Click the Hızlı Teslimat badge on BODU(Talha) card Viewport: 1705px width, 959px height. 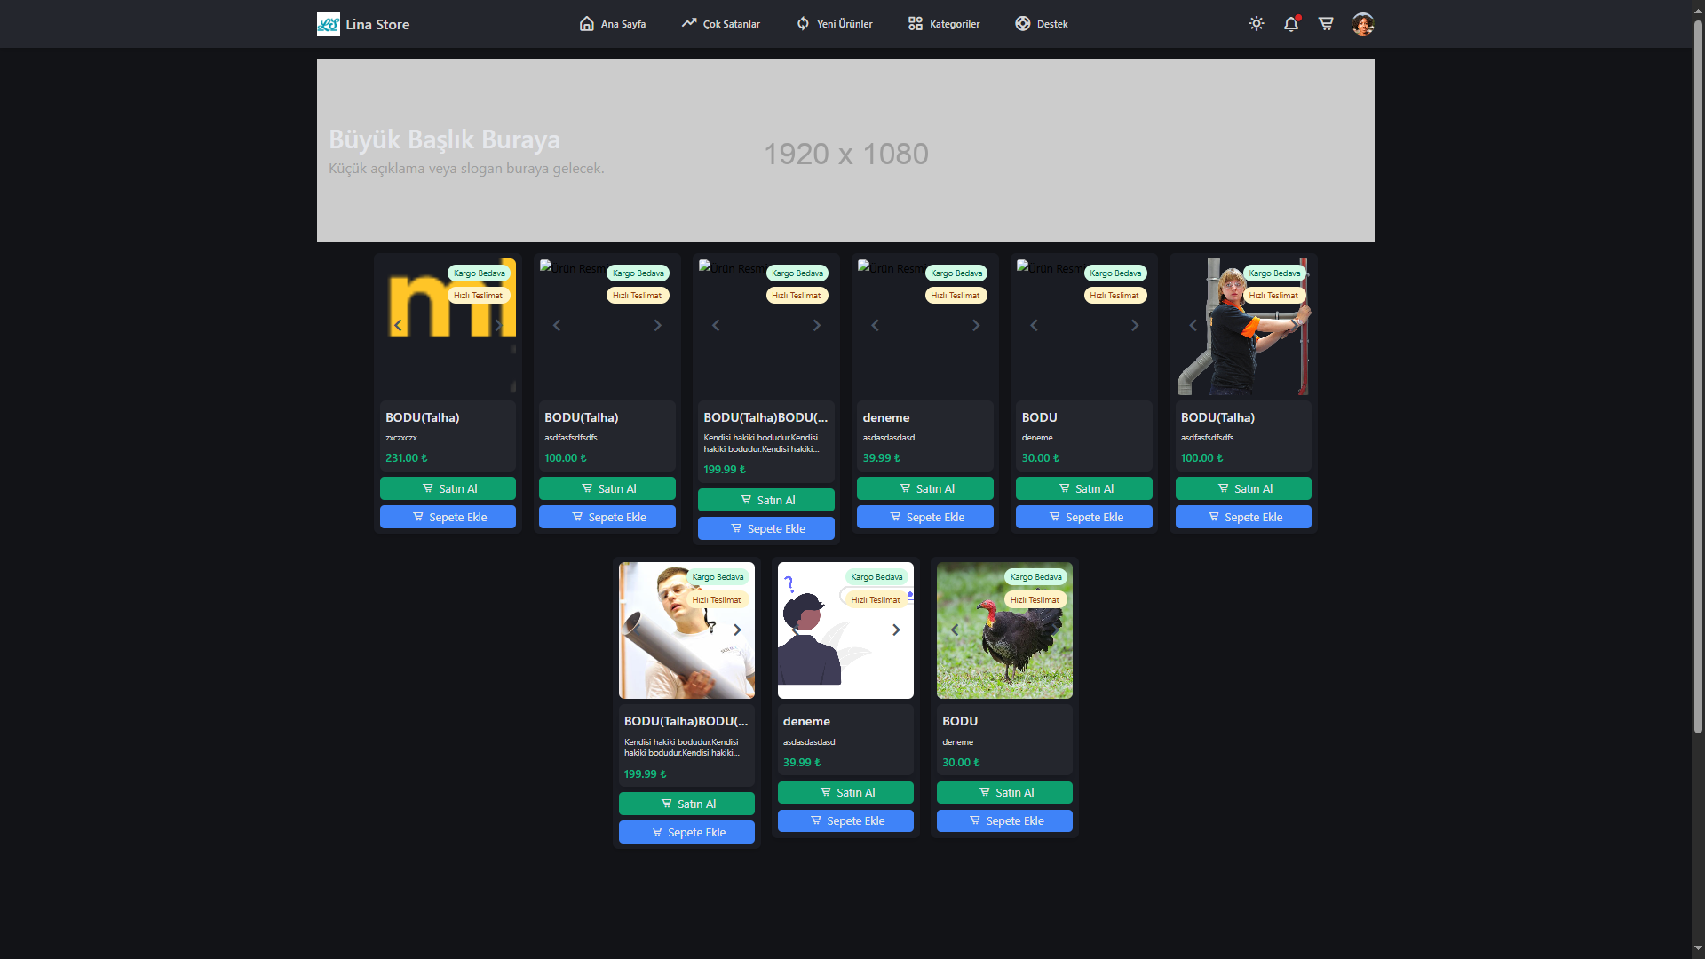(x=478, y=295)
